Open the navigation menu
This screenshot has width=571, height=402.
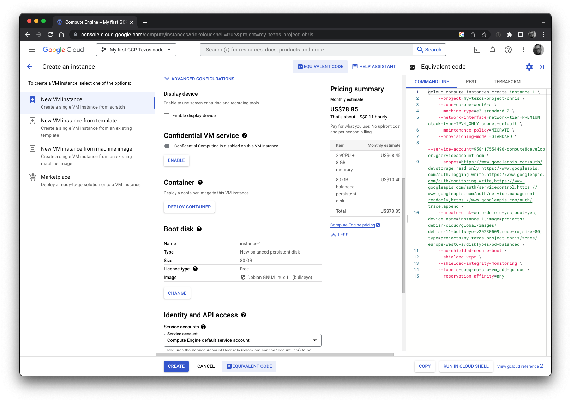click(x=31, y=49)
